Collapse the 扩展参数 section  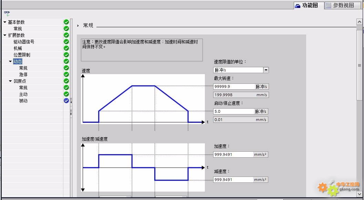click(x=5, y=35)
